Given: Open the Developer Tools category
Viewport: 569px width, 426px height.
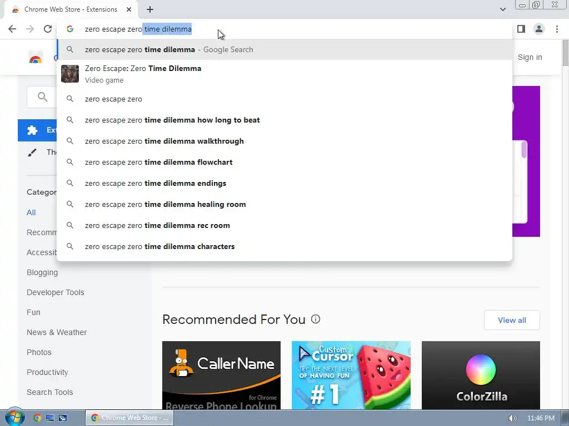Looking at the screenshot, I should point(55,292).
